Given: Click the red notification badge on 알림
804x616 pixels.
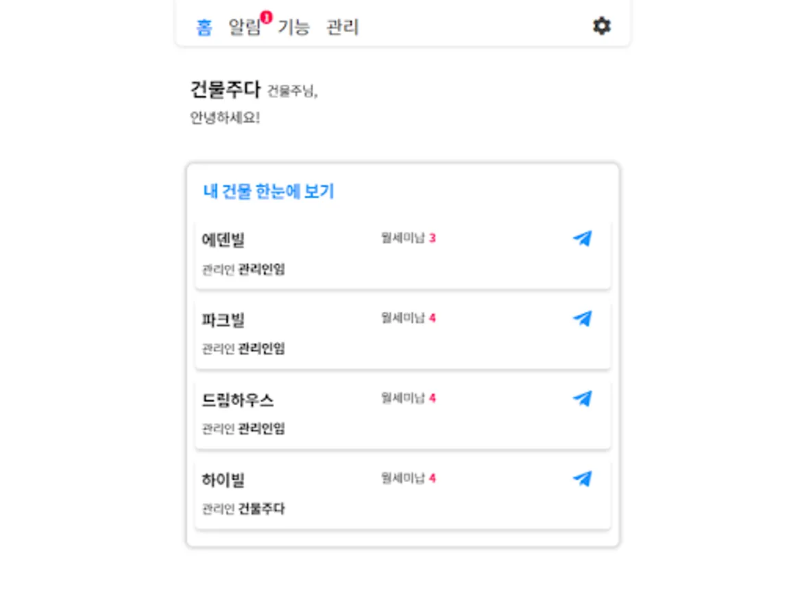Looking at the screenshot, I should coord(267,17).
